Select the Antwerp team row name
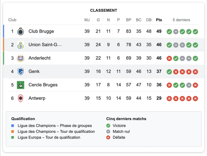The height and width of the screenshot is (156, 207). pyautogui.click(x=37, y=98)
